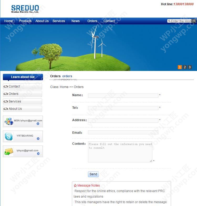Click the email envelope icon
This screenshot has width=197, height=206.
[x=8, y=152]
